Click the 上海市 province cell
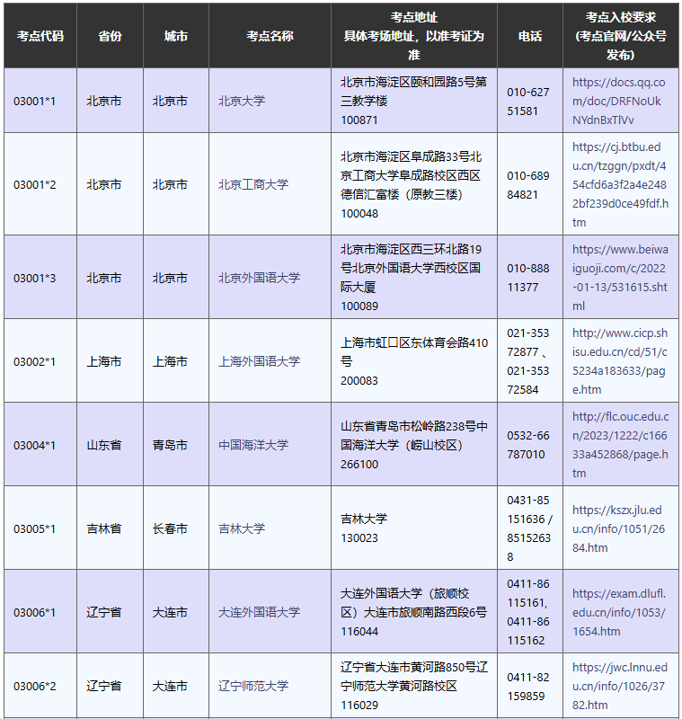 [110, 361]
